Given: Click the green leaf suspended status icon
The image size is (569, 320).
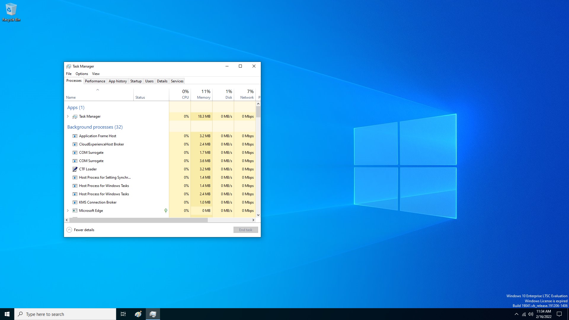Looking at the screenshot, I should coord(166,211).
